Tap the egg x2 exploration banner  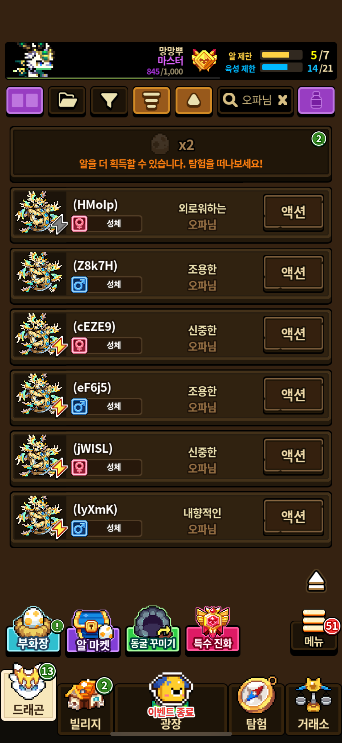tap(171, 154)
